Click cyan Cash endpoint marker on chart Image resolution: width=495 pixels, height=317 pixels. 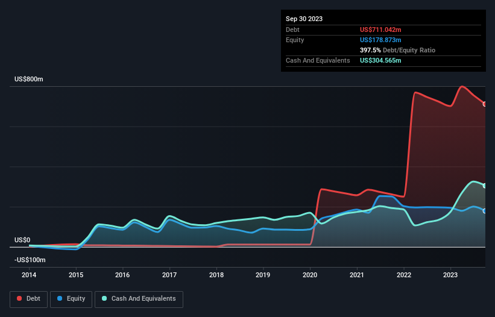[x=485, y=186]
